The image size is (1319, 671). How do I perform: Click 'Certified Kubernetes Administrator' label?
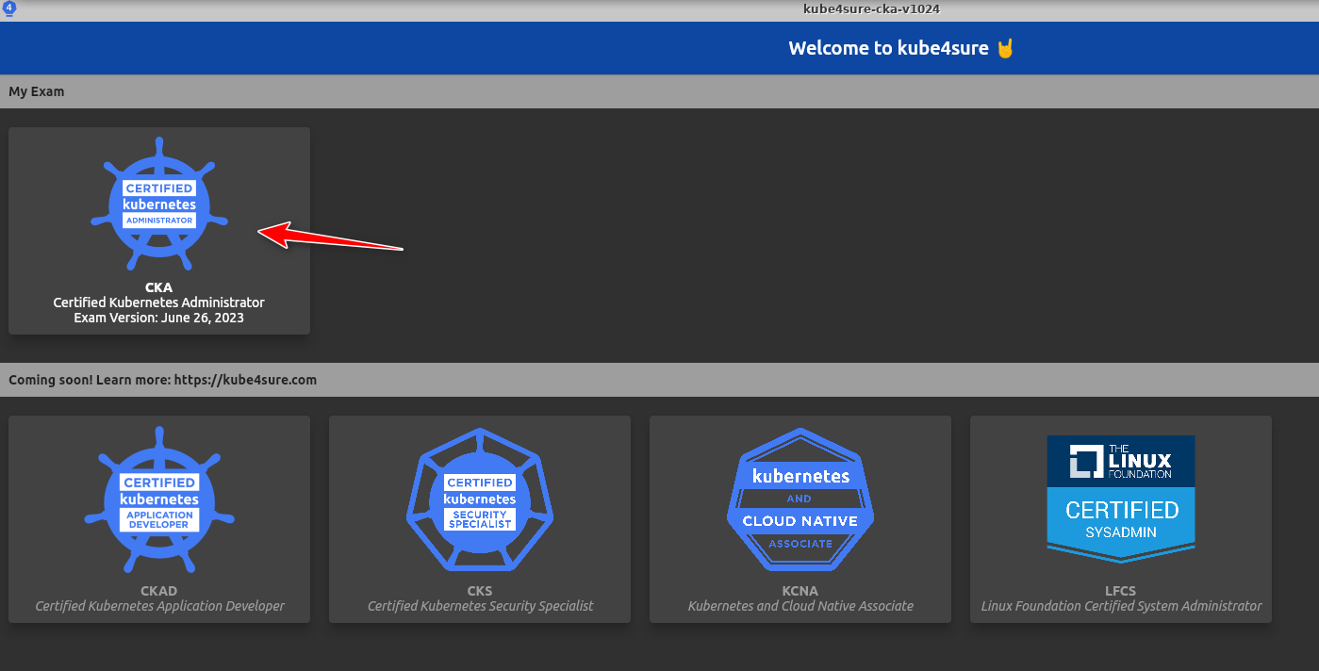point(159,303)
